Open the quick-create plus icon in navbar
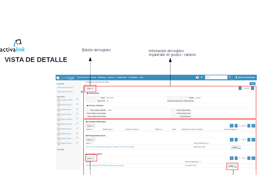Viewport: 262px width, 175px height. (202, 77)
